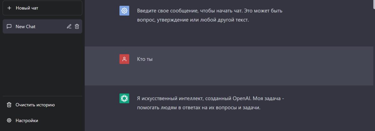Image resolution: width=375 pixels, height=131 pixels.
Task: Click the line ending любой другой текст
Action: (x=193, y=20)
